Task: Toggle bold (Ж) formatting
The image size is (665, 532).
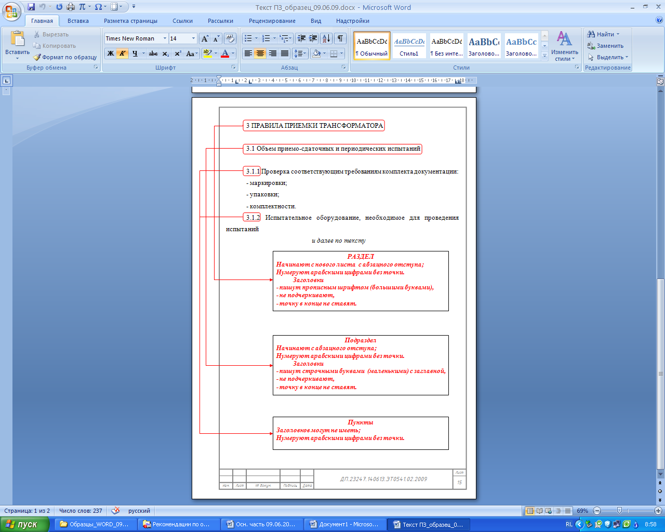Action: click(111, 54)
